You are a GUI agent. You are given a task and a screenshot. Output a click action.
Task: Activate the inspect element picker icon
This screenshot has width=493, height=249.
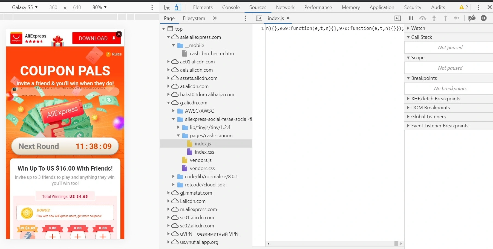click(x=167, y=7)
